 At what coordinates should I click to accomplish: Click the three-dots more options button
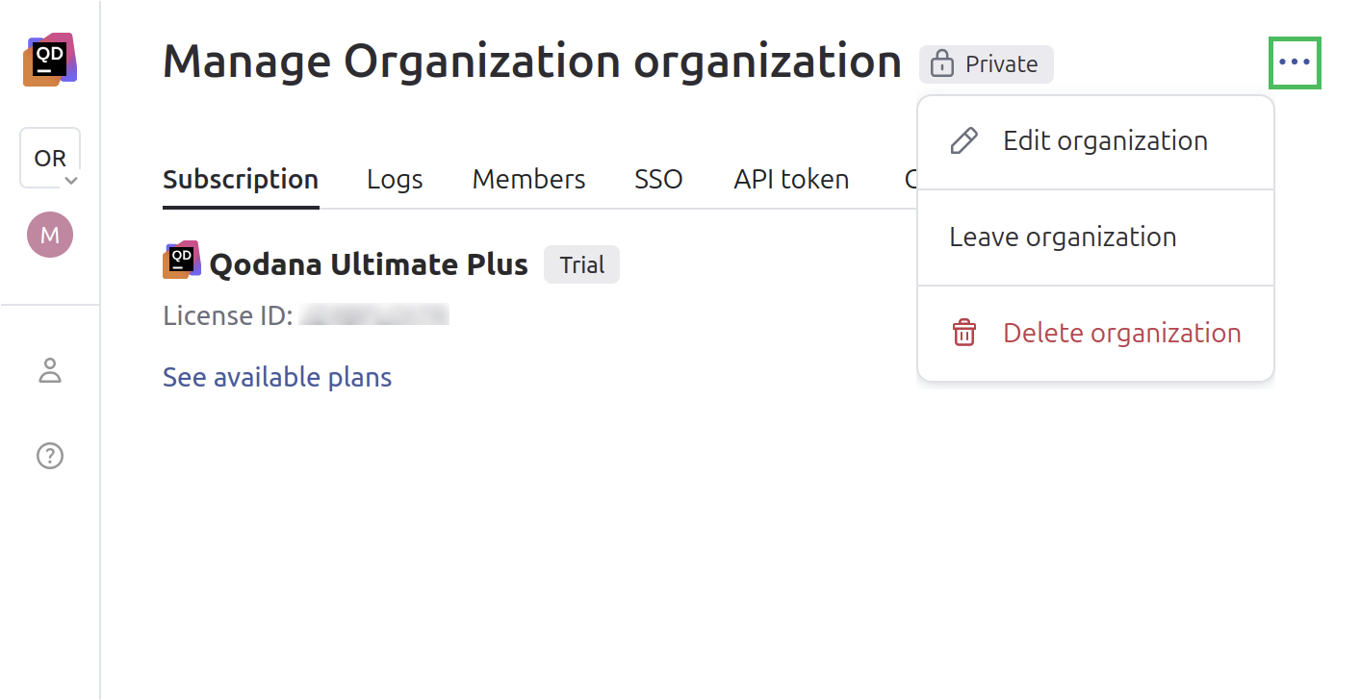tap(1295, 62)
